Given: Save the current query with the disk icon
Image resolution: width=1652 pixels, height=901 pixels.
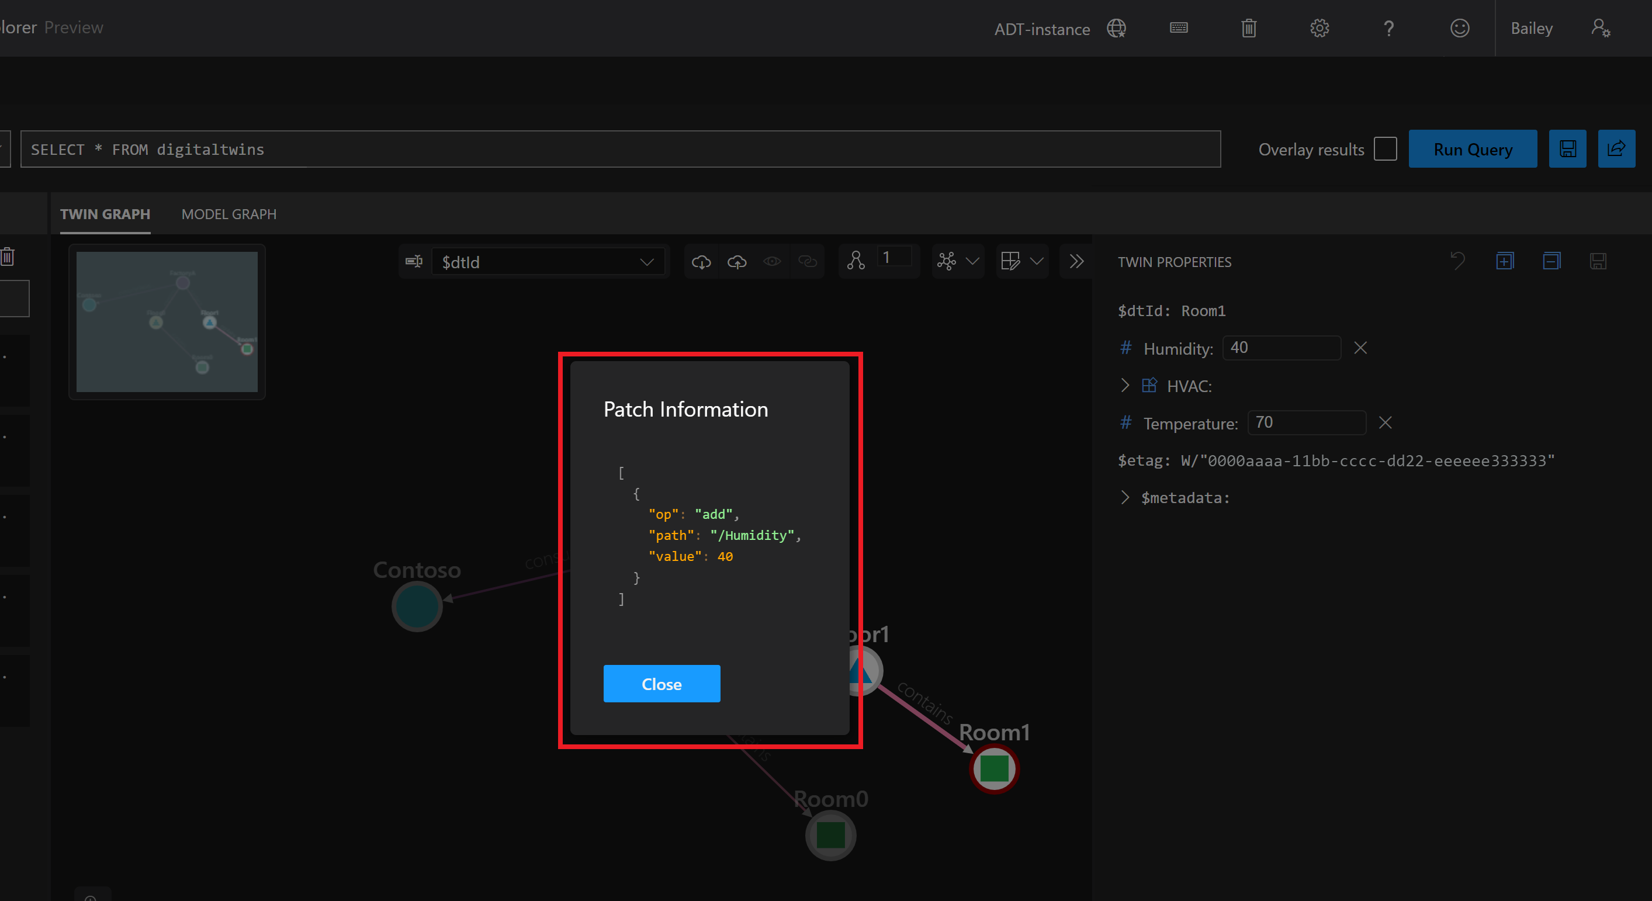Looking at the screenshot, I should click(1567, 149).
